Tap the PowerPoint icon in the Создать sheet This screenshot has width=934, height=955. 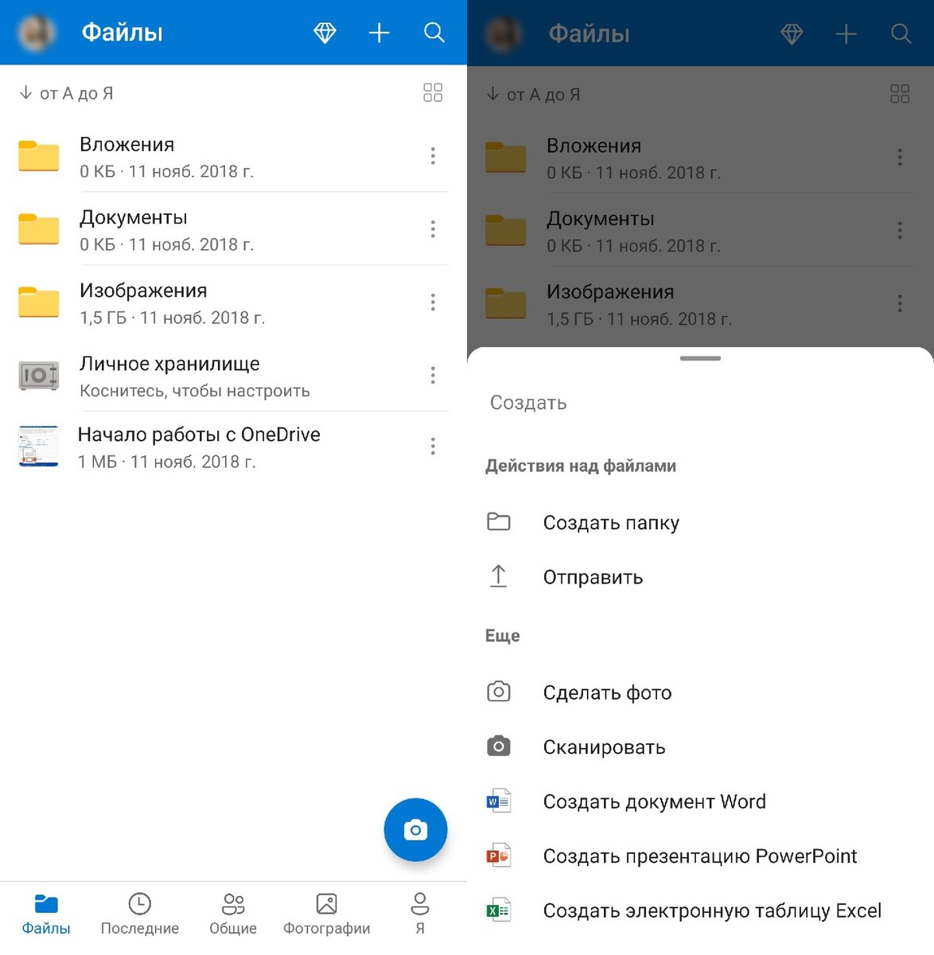[499, 856]
